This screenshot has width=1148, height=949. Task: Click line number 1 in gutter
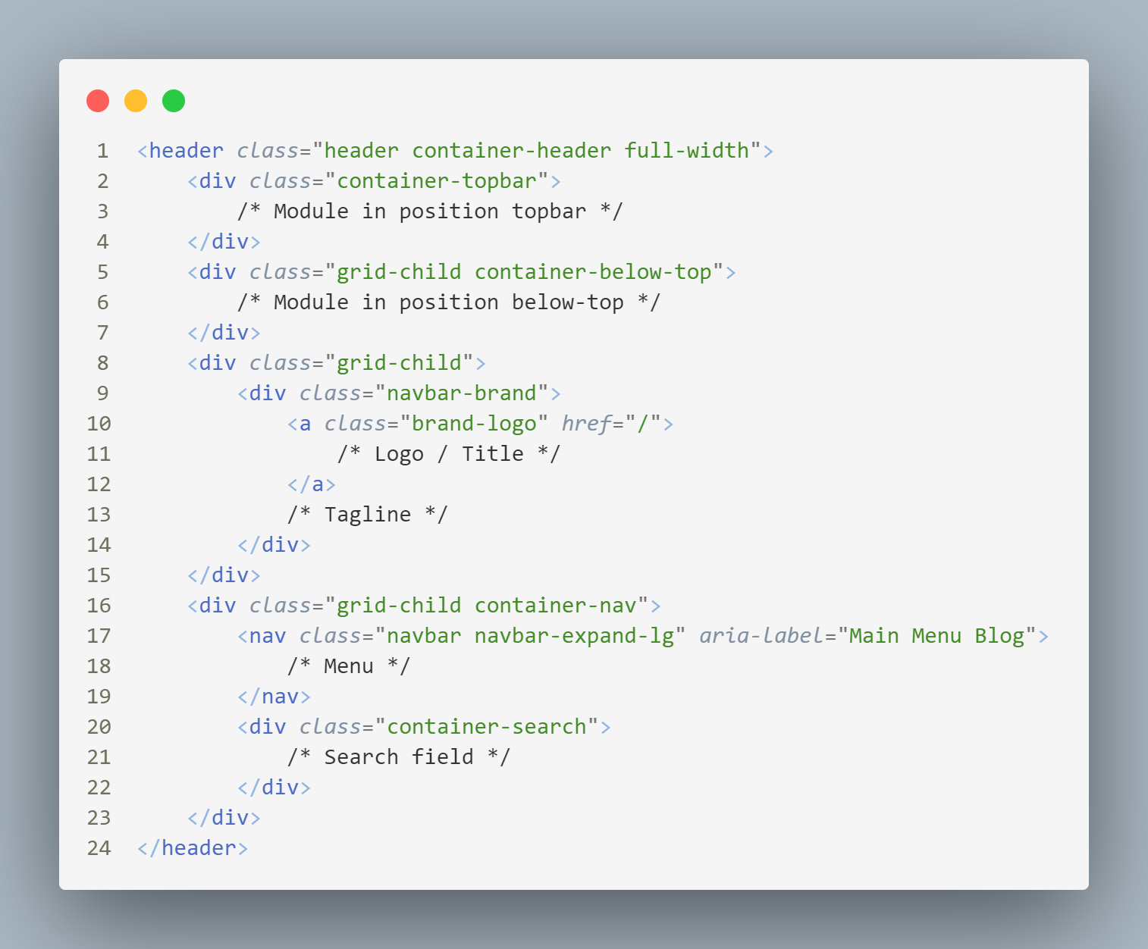point(102,151)
